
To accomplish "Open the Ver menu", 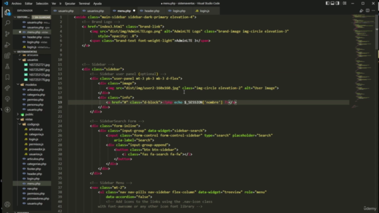I will click(x=54, y=4).
